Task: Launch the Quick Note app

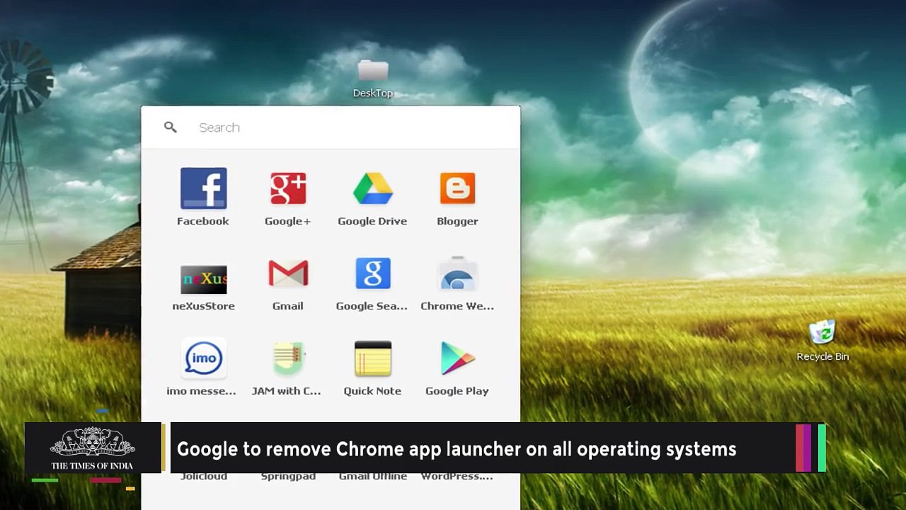Action: 373,358
